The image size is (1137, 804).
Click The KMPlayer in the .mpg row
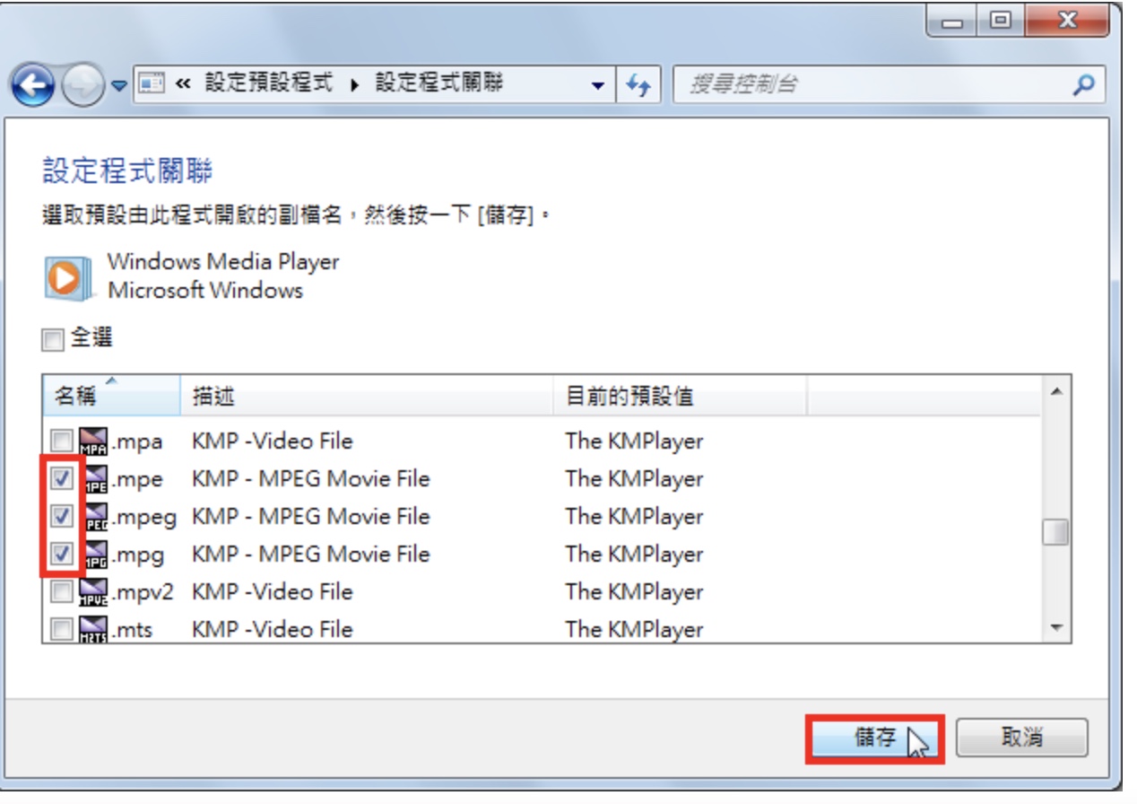click(634, 555)
